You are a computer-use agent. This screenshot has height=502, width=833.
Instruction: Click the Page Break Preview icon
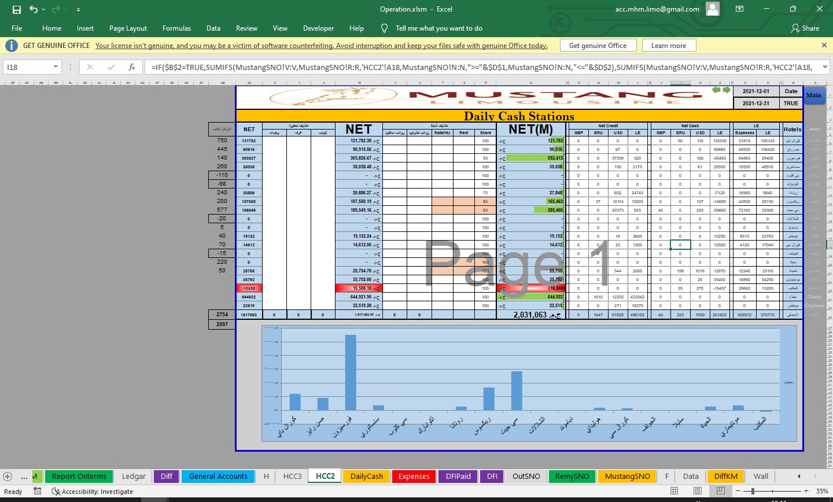720,491
